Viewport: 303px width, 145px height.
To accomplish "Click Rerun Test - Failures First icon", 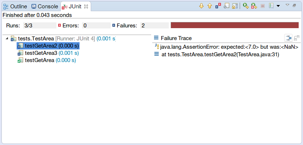I will click(x=254, y=6).
